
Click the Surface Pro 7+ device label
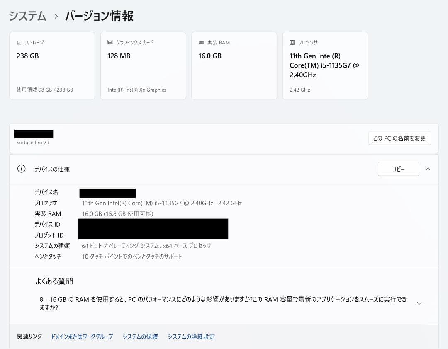tap(33, 143)
